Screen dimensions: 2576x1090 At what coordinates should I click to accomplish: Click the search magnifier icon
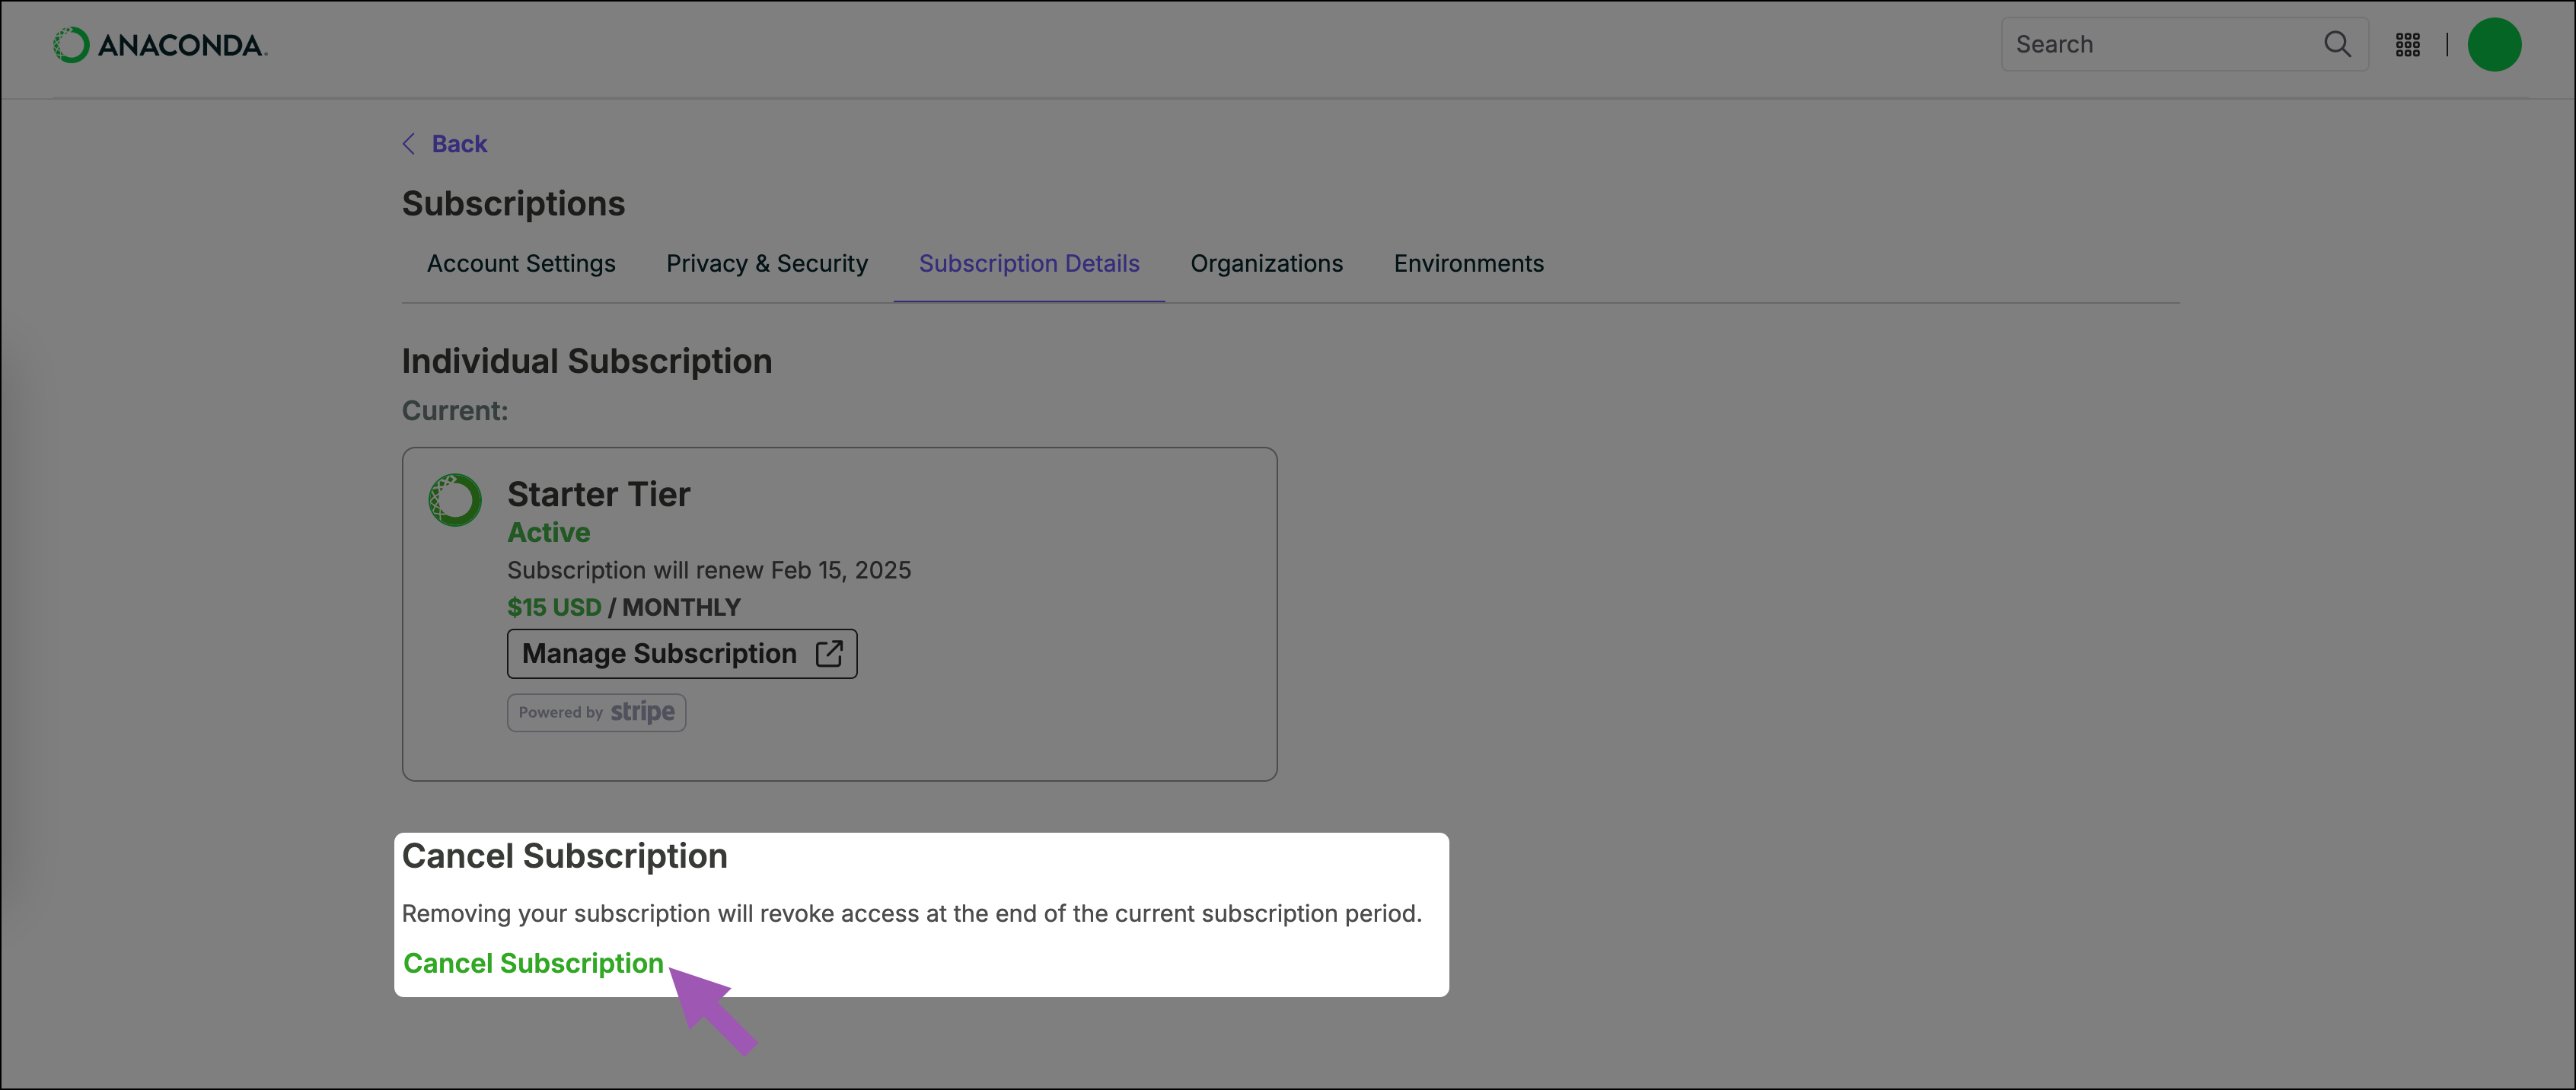click(2337, 44)
